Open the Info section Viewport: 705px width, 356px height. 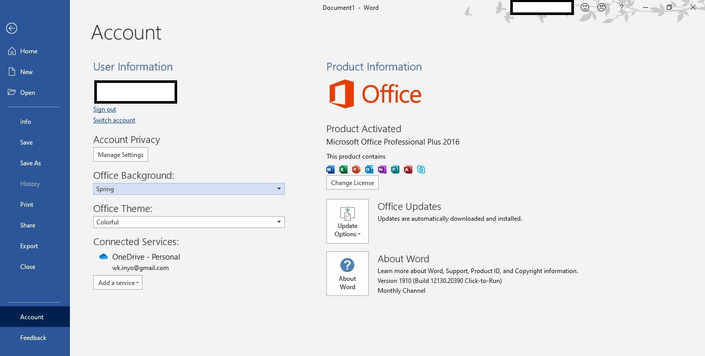click(35, 122)
